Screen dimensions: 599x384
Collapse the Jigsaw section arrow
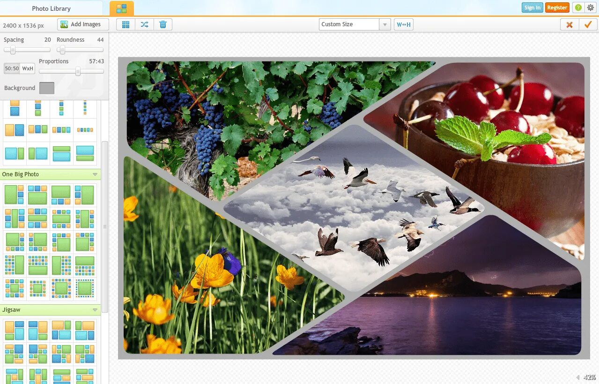click(x=95, y=310)
